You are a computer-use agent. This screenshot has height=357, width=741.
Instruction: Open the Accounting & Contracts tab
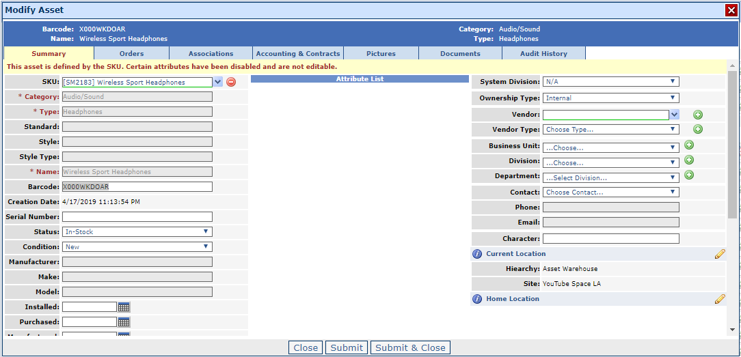pos(298,53)
